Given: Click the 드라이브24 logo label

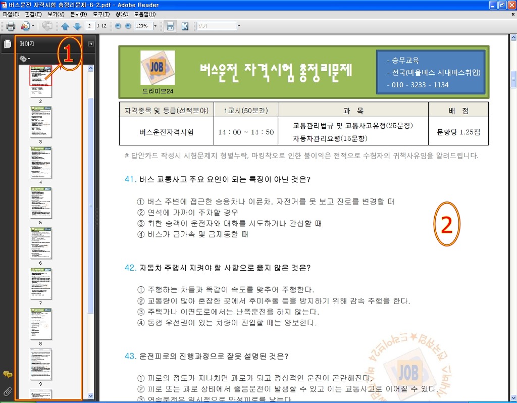Looking at the screenshot, I should click(158, 91).
